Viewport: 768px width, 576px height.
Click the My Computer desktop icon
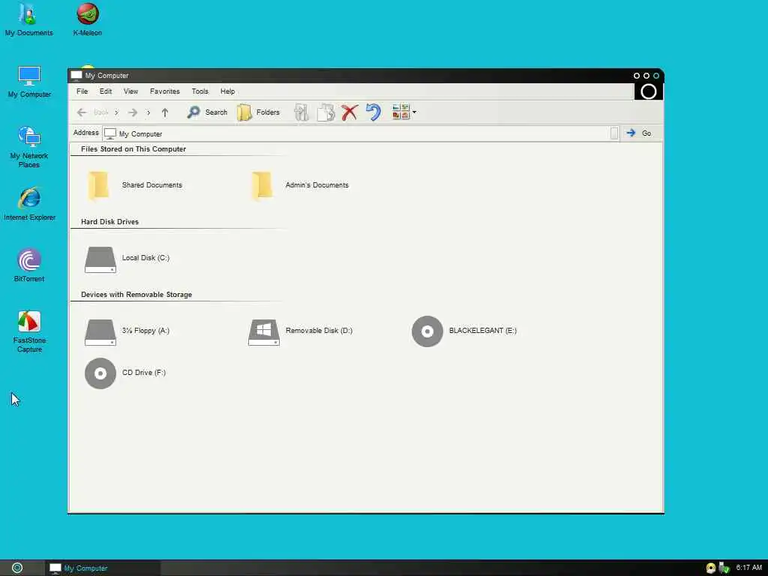[x=29, y=82]
